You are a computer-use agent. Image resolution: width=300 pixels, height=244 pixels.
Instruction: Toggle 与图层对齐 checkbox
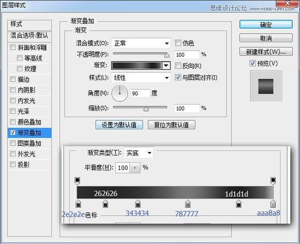(178, 77)
